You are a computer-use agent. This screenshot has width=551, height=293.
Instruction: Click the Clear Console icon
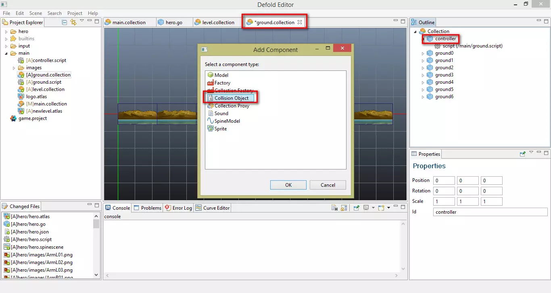point(334,208)
